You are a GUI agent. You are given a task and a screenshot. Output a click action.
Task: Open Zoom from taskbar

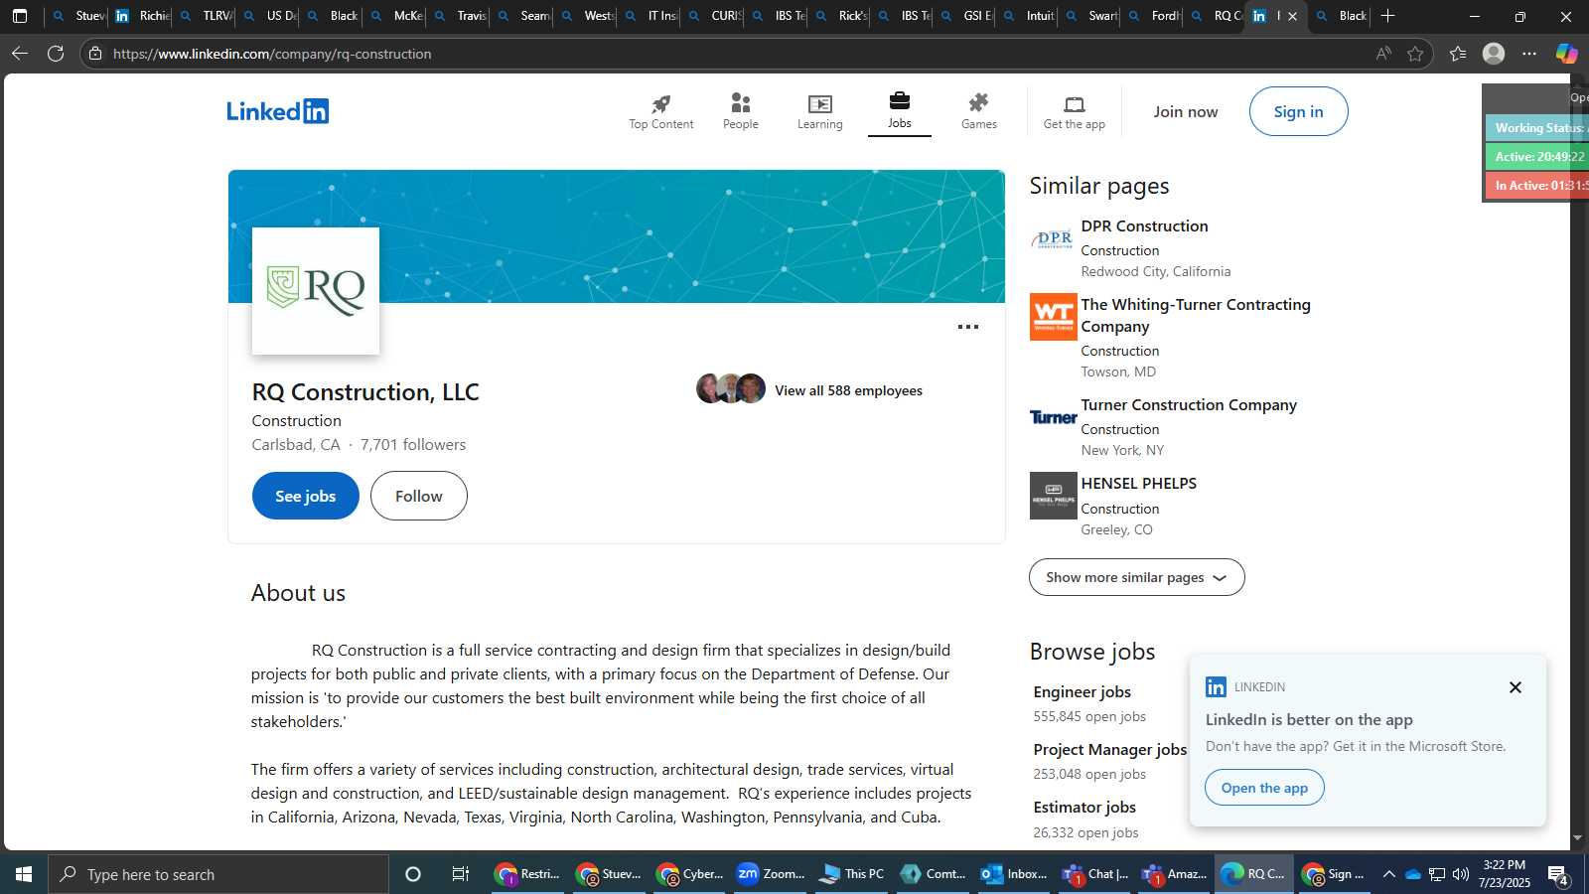[770, 874]
